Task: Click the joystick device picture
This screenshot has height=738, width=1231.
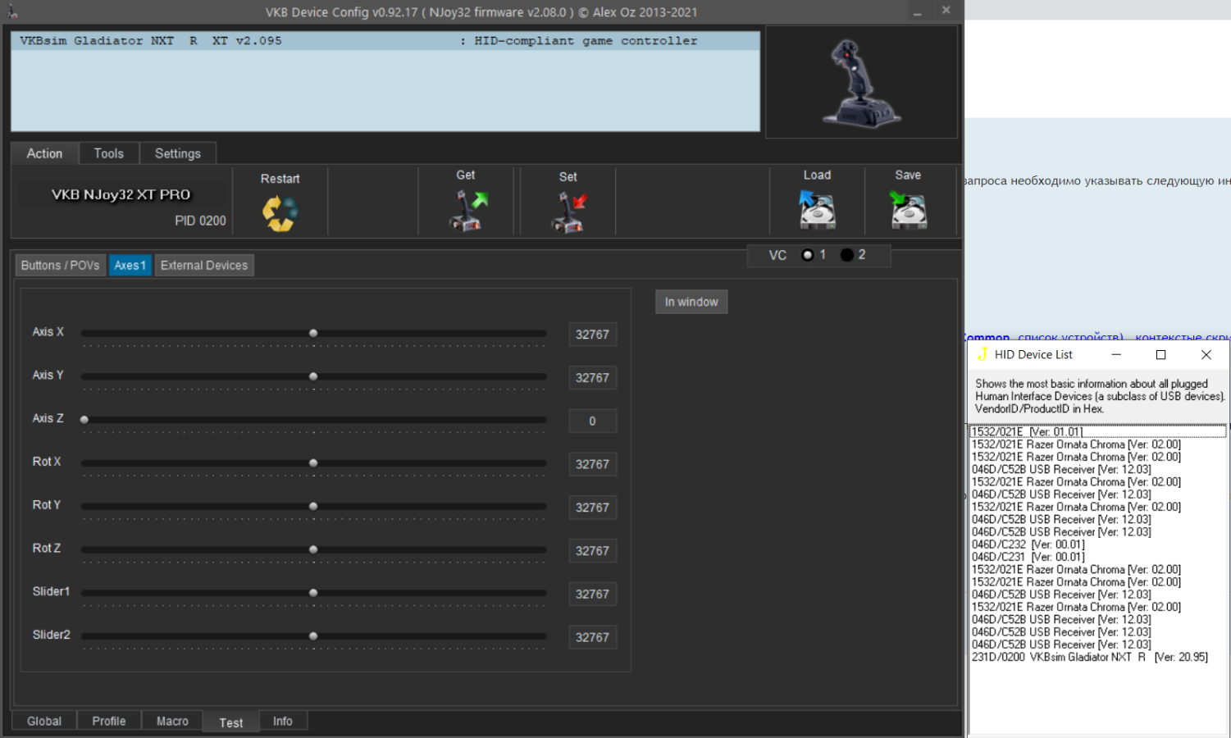Action: point(861,83)
